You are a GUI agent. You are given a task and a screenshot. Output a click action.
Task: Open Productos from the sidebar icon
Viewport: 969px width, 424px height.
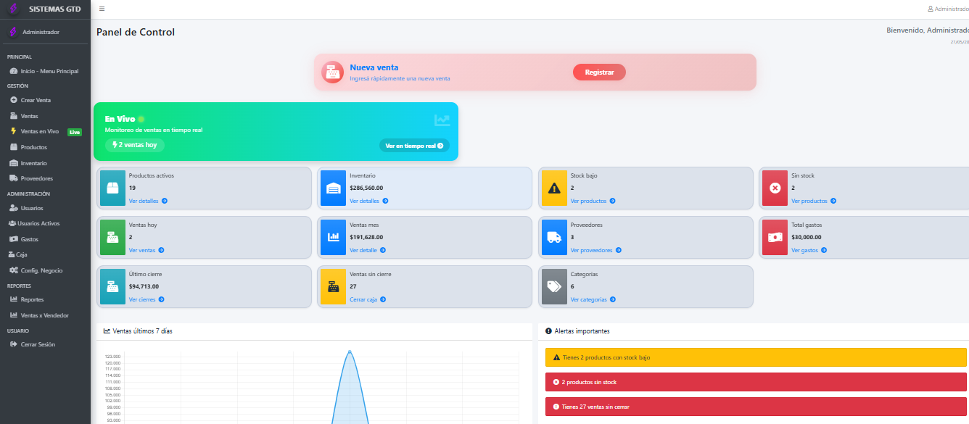point(13,146)
